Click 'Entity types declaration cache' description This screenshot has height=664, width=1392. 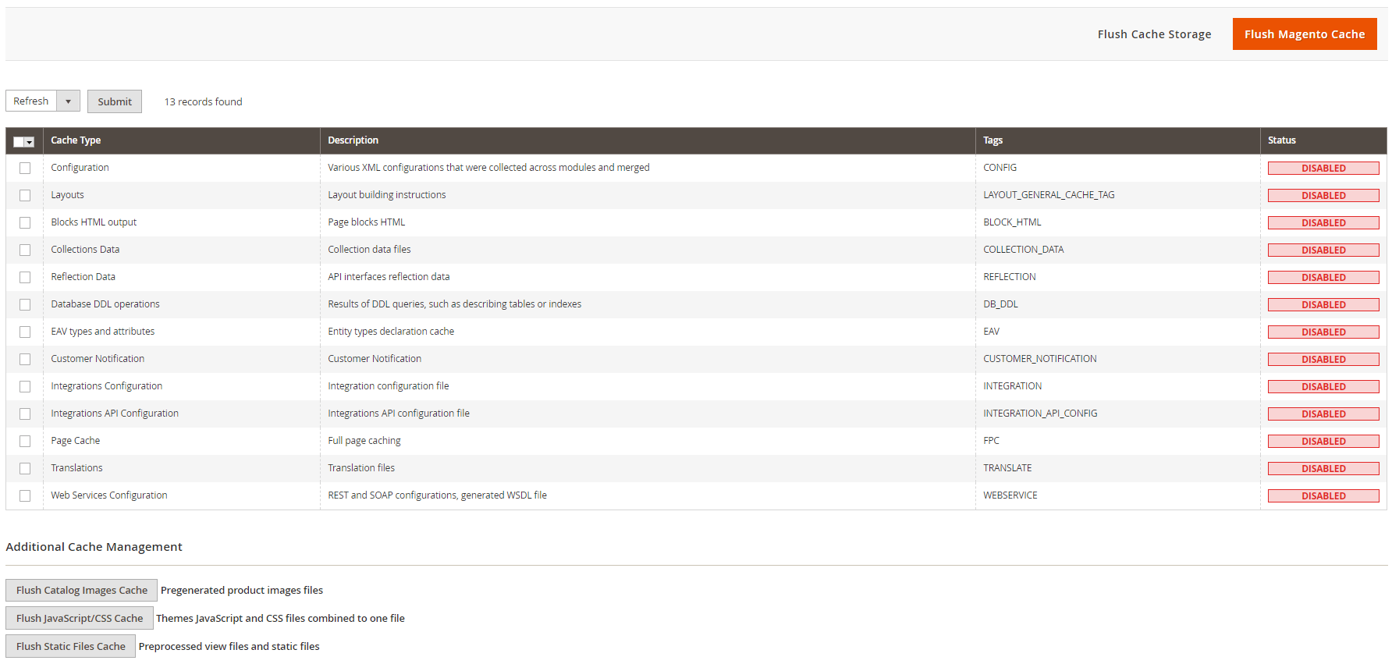391,332
